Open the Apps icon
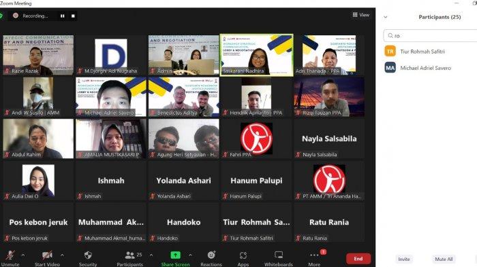Image resolution: width=477 pixels, height=267 pixels. coord(243,255)
